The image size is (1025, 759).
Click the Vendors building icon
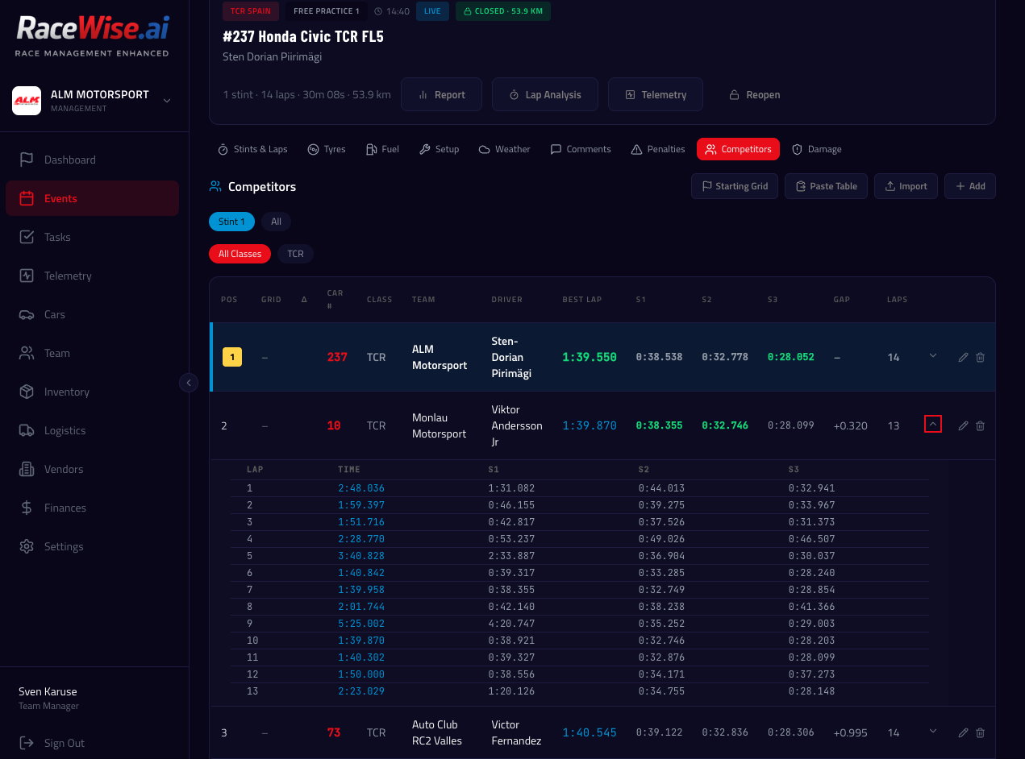coord(27,469)
